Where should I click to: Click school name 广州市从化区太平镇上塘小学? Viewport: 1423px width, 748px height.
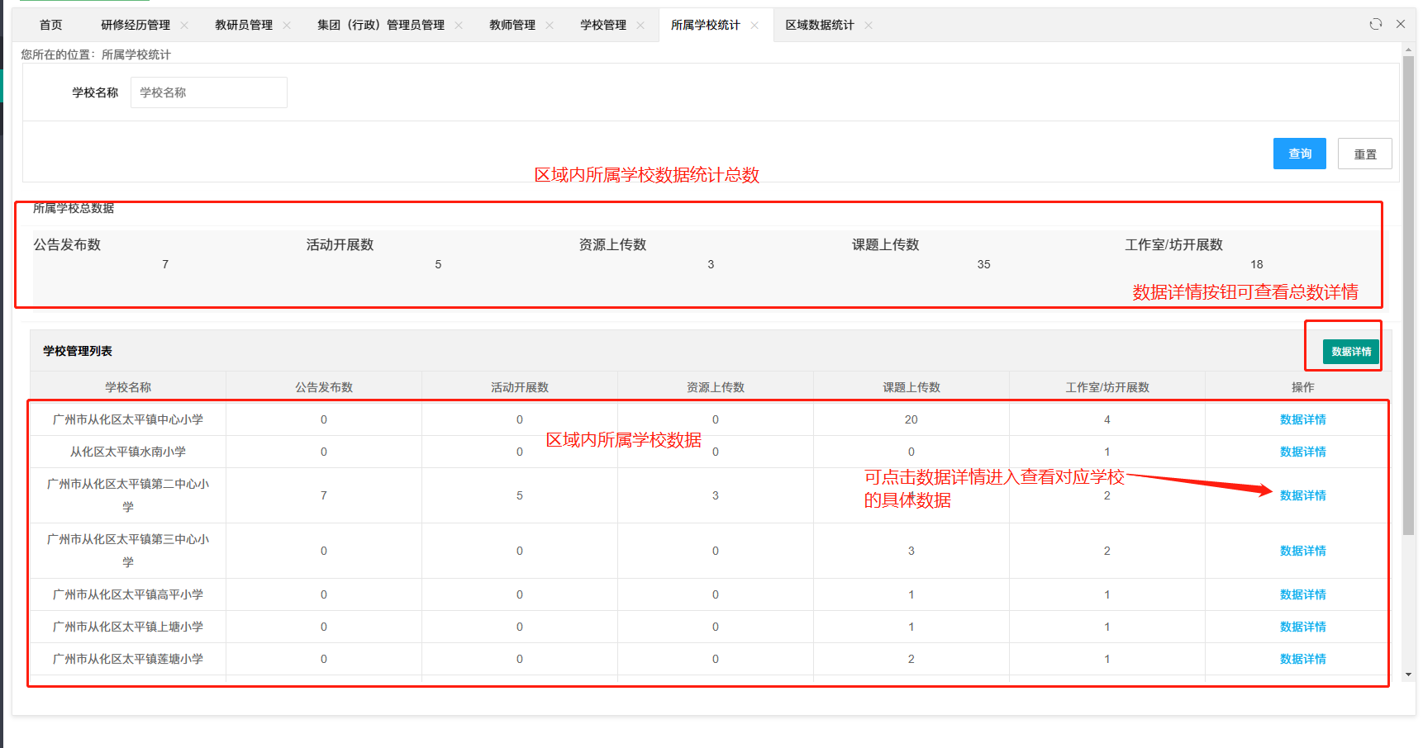(x=128, y=627)
